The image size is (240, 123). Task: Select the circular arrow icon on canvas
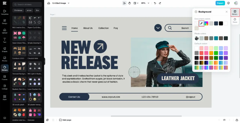(100, 47)
